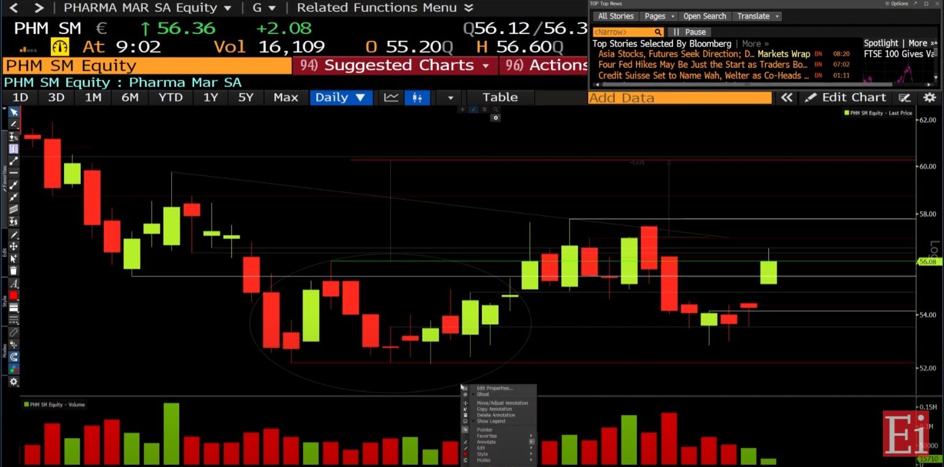944x467 pixels.
Task: Pick the text annotation tool (T icon)
Action: coord(13,149)
